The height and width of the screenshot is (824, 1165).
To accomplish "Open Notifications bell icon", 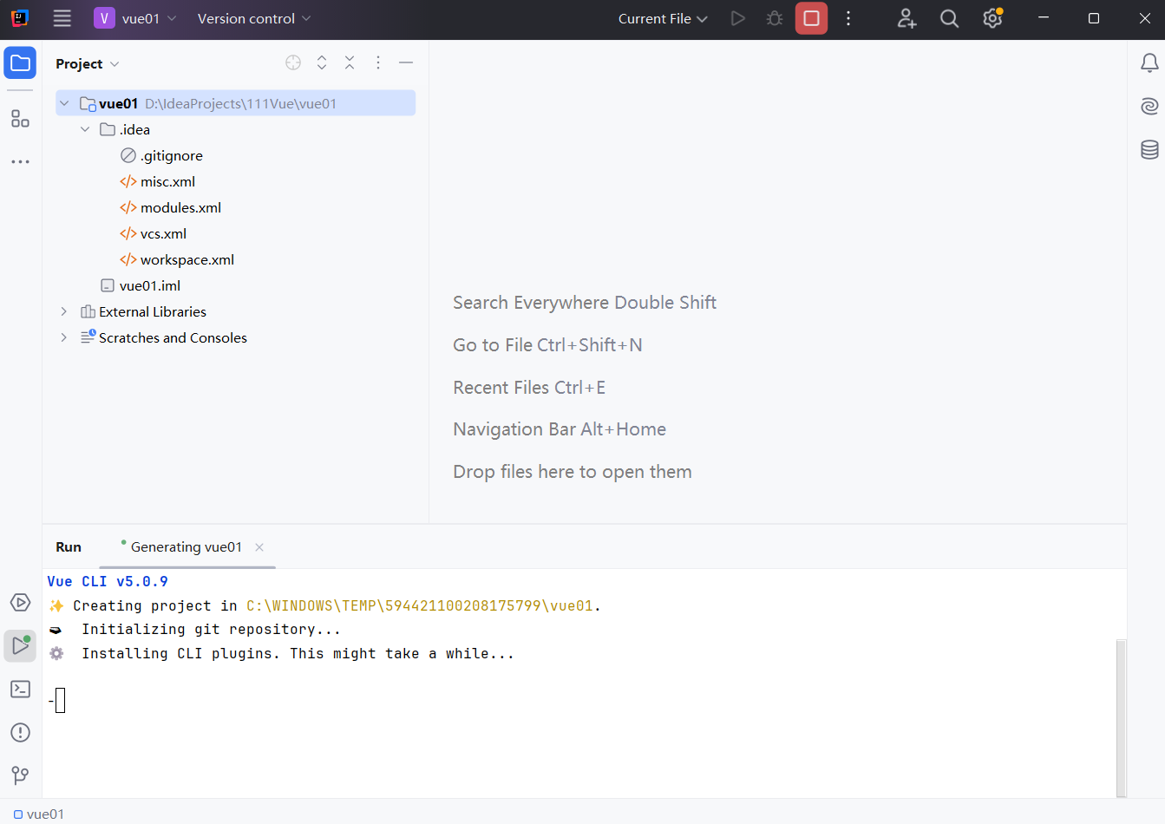I will pyautogui.click(x=1149, y=62).
